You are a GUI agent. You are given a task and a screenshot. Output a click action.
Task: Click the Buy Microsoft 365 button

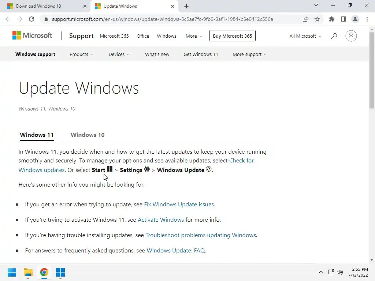pyautogui.click(x=233, y=36)
